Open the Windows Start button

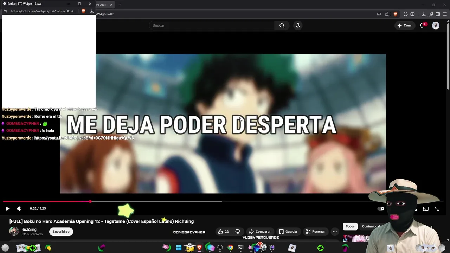click(x=179, y=248)
